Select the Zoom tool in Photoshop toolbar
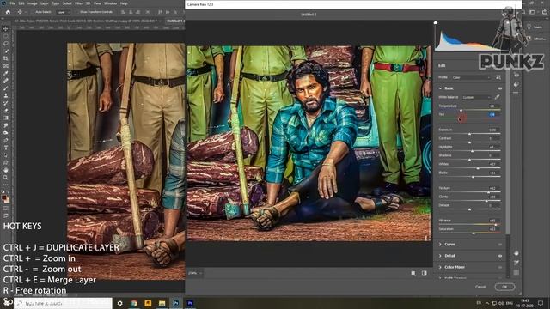 tap(6, 178)
